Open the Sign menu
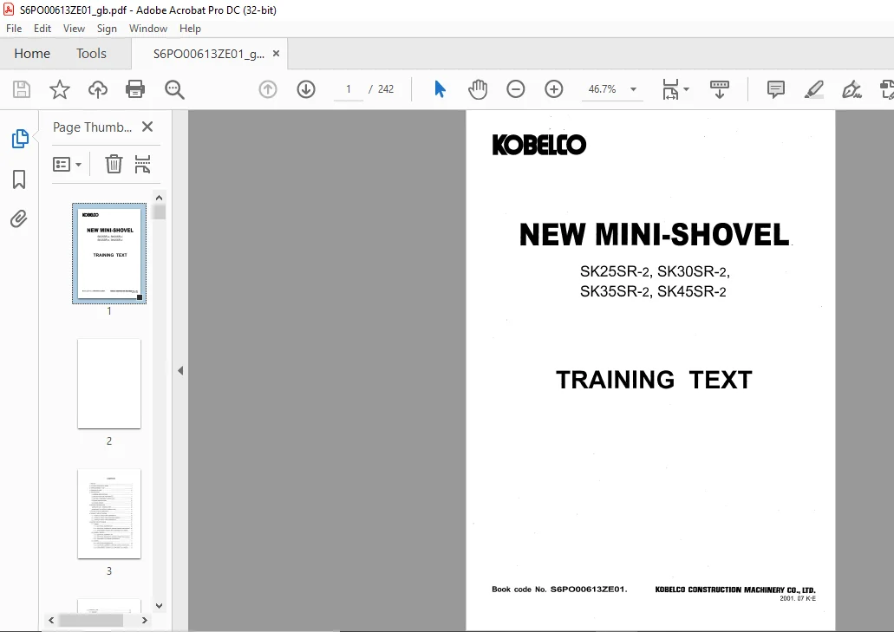 tap(107, 29)
